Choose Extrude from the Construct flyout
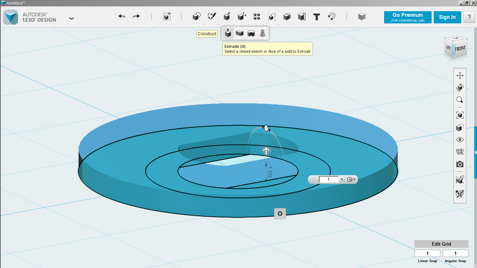The width and height of the screenshot is (477, 268). pyautogui.click(x=228, y=33)
